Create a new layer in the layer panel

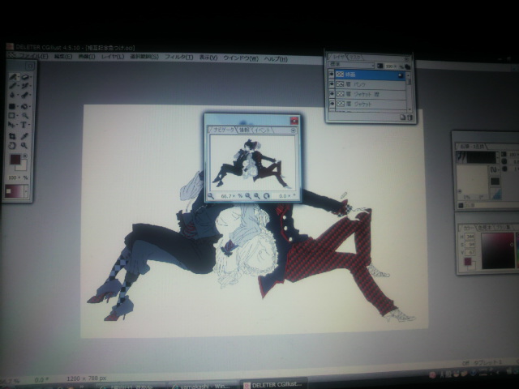pyautogui.click(x=403, y=117)
